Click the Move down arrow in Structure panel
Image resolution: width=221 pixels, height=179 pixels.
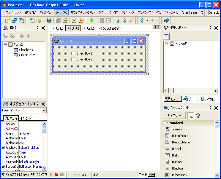click(x=29, y=36)
